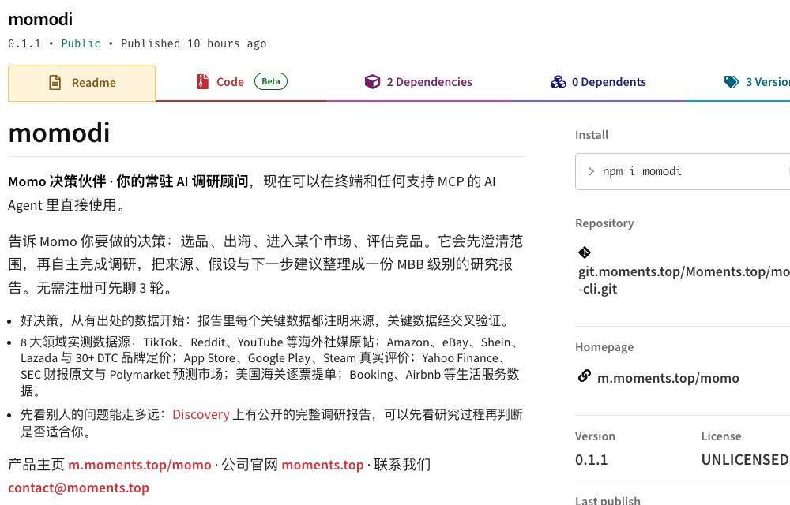Viewport: 790px width, 505px height.
Task: Click the Public label under package name
Action: tap(81, 43)
